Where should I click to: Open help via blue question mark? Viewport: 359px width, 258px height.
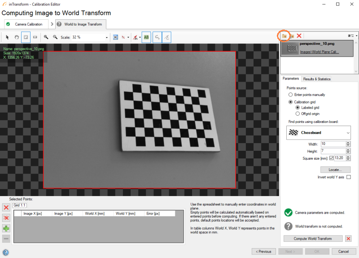6,252
